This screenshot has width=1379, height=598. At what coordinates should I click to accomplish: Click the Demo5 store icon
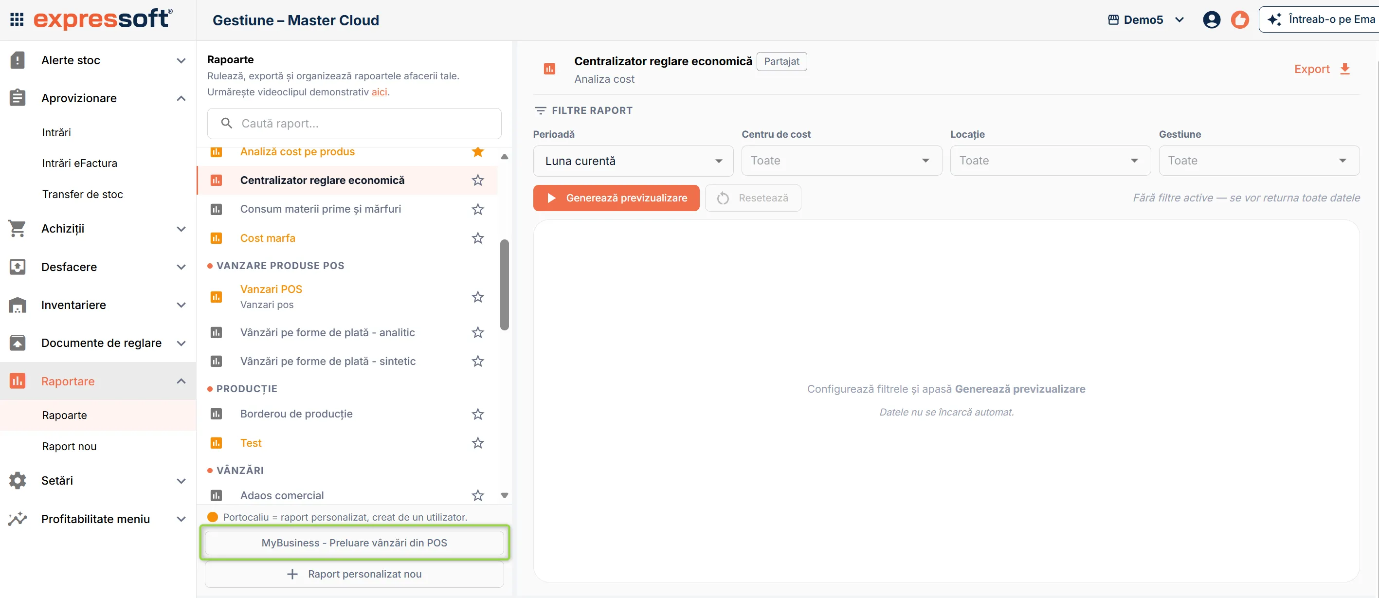1113,20
